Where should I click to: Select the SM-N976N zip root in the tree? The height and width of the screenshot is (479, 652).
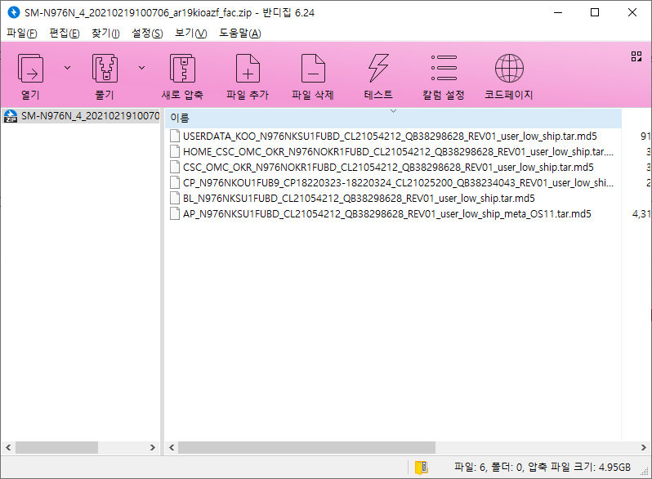point(82,116)
